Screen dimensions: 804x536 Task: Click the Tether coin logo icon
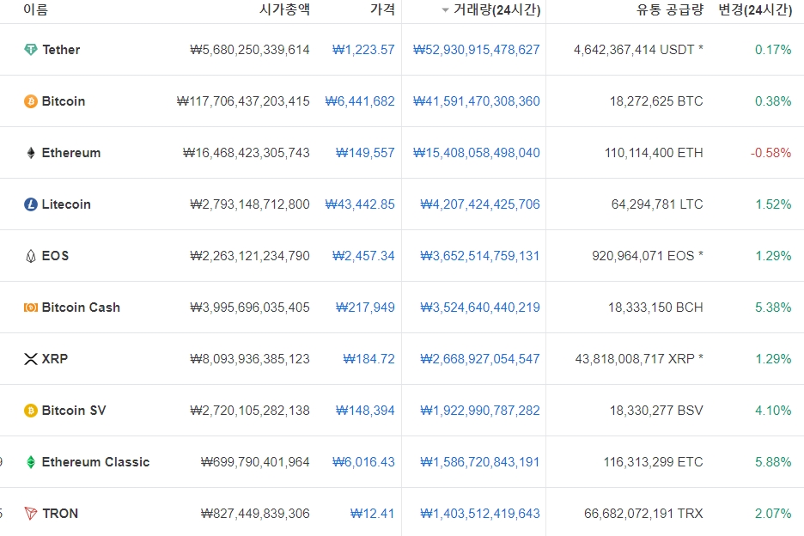click(x=31, y=50)
